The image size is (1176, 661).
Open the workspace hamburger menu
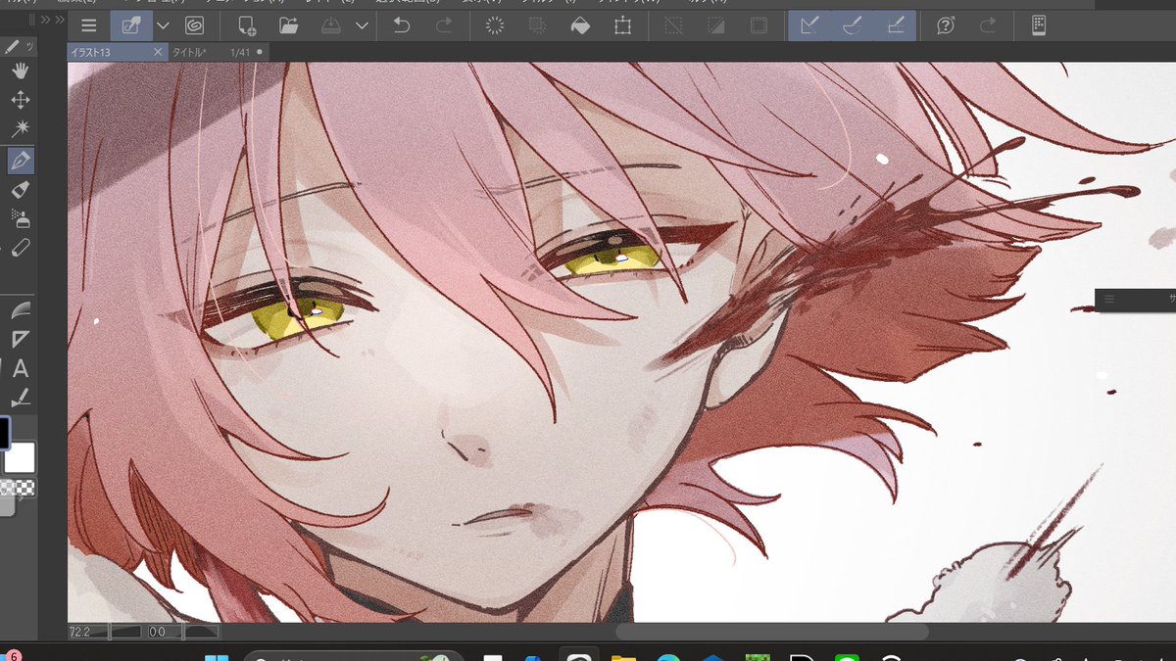[88, 25]
